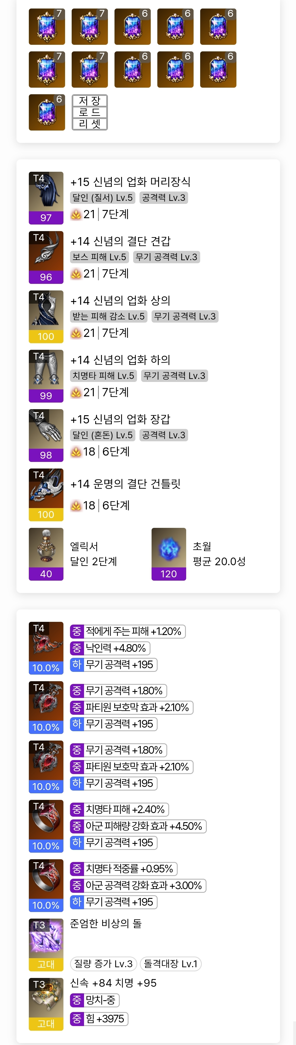296x1045 pixels.
Task: Click the 달인 (질서) Lv.5 tag
Action: click(103, 198)
